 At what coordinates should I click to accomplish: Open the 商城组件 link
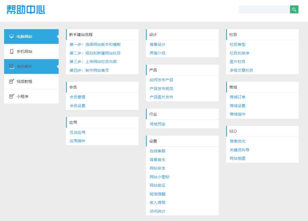[x=238, y=114]
